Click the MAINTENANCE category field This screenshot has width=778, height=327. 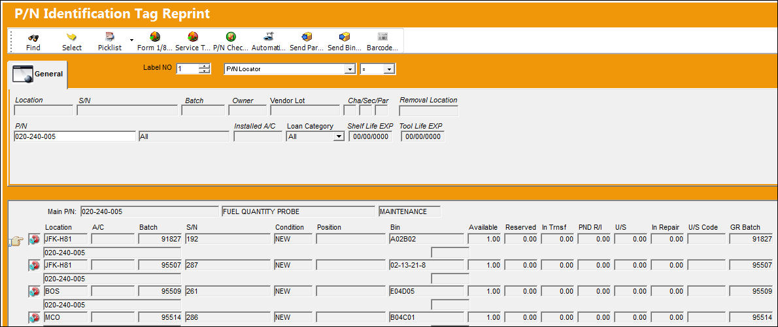pyautogui.click(x=409, y=211)
